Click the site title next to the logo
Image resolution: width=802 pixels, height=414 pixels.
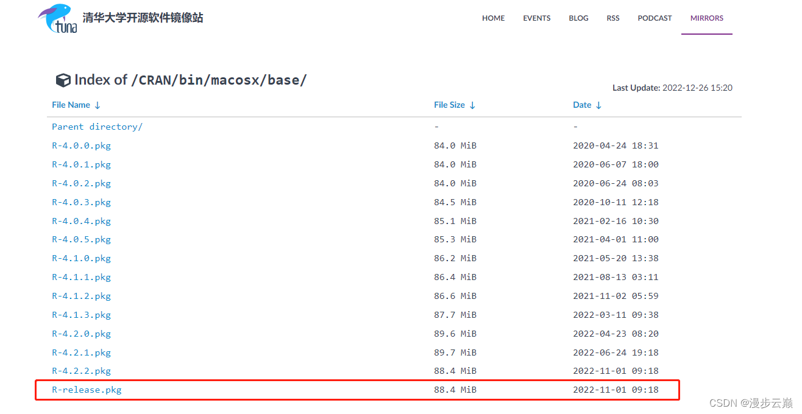[143, 18]
